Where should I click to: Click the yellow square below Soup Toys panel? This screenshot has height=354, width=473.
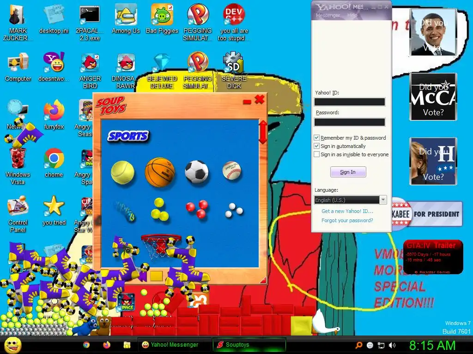tap(156, 276)
